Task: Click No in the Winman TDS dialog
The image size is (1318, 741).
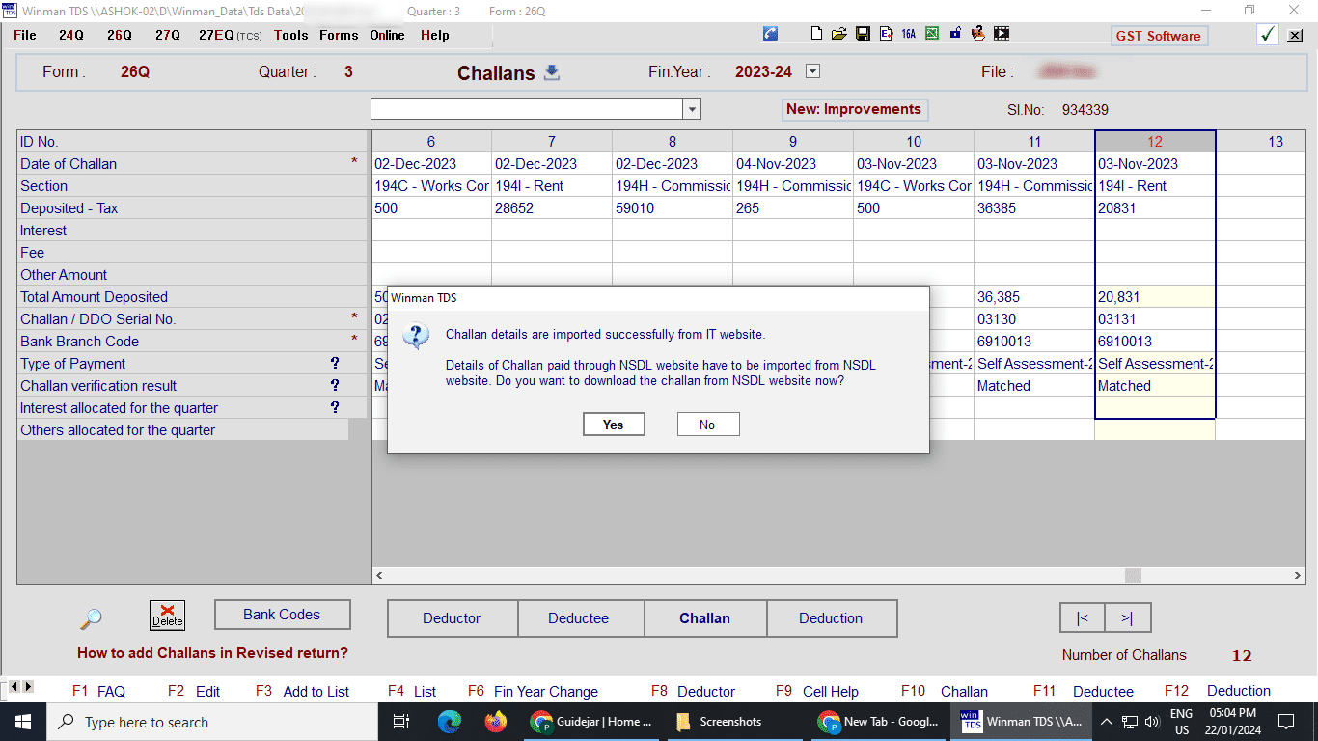Action: click(x=707, y=425)
